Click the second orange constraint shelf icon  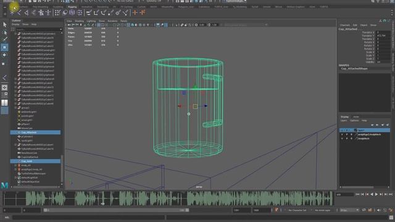[143, 12]
